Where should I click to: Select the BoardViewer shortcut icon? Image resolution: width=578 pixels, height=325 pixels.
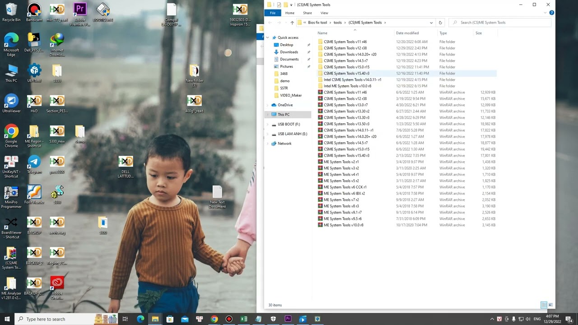[11, 227]
